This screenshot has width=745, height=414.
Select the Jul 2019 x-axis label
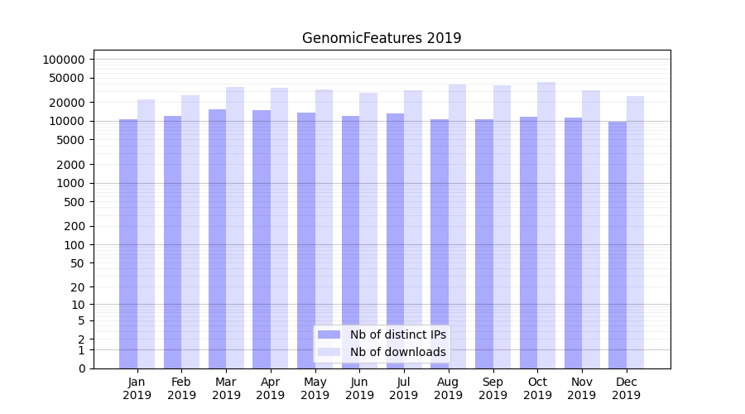(x=404, y=388)
